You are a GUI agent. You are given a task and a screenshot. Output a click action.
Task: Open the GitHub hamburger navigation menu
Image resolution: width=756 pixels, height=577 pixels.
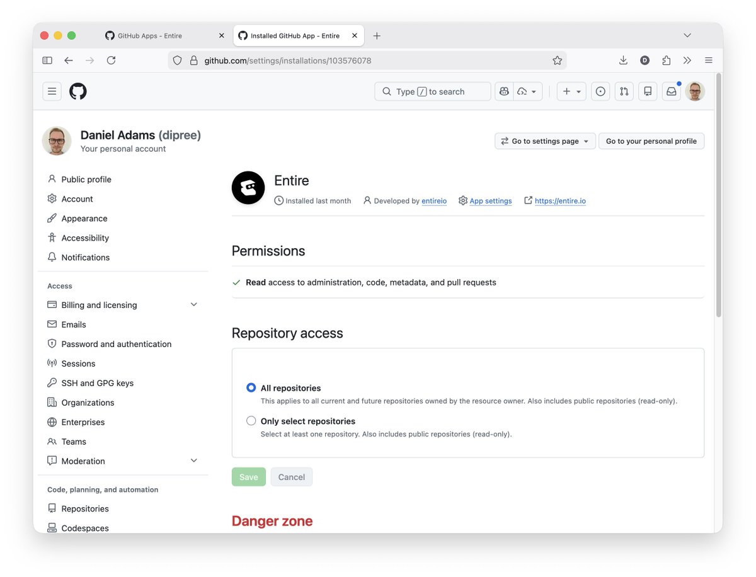[x=52, y=91]
